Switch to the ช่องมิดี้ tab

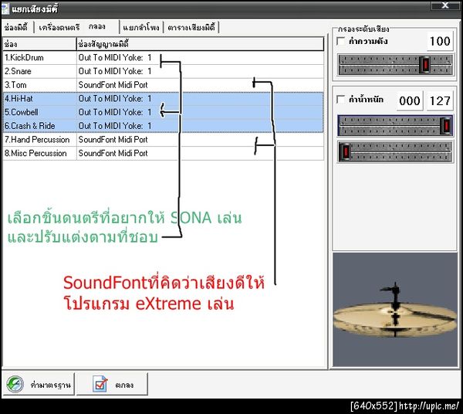[x=17, y=28]
